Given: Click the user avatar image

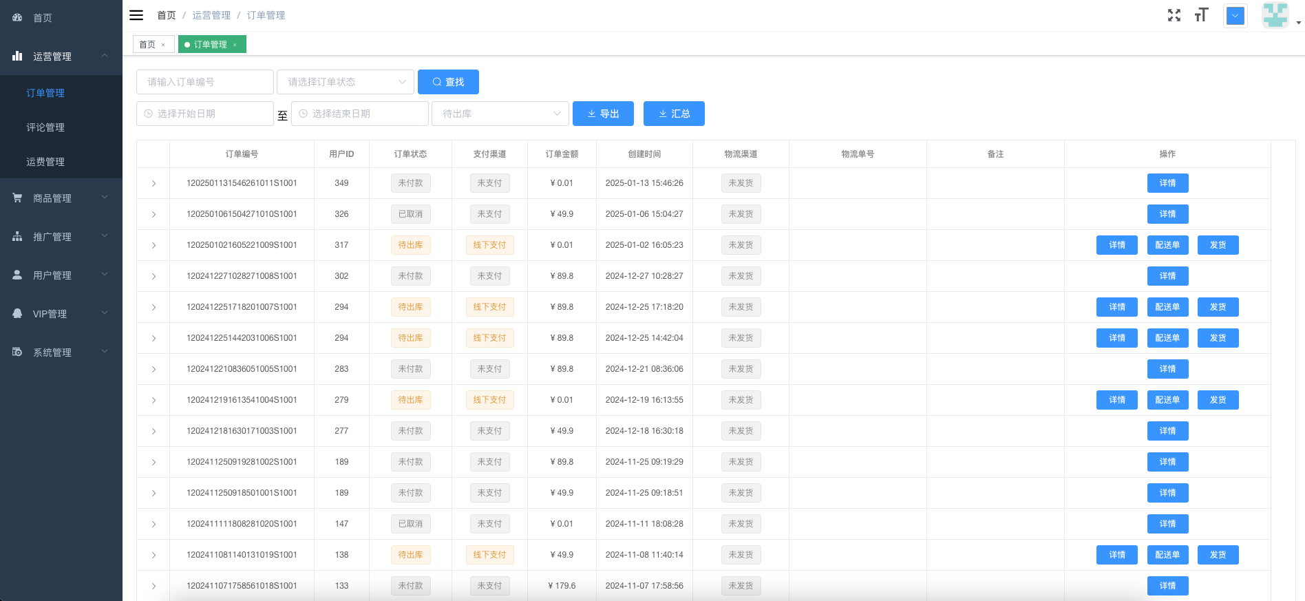Looking at the screenshot, I should 1275,15.
